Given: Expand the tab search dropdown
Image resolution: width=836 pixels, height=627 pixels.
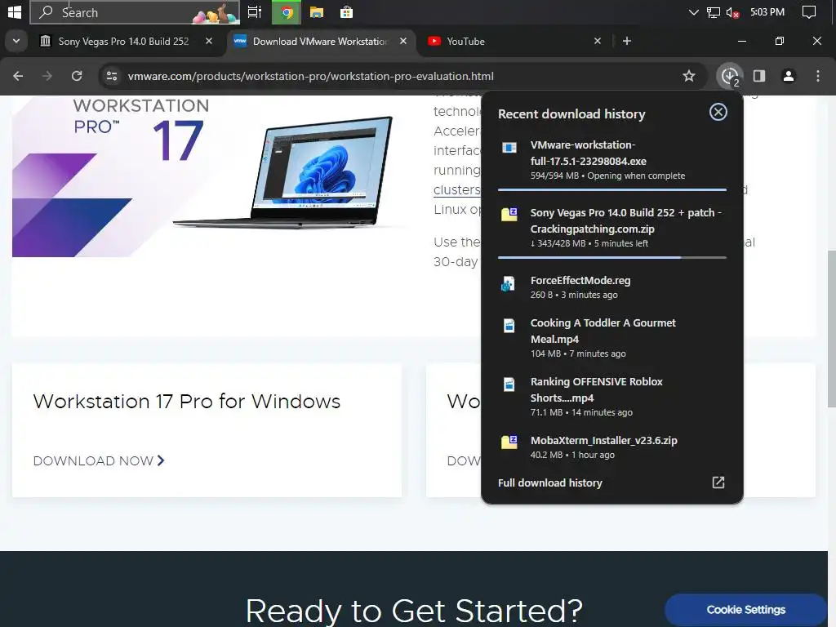Looking at the screenshot, I should click(x=16, y=41).
